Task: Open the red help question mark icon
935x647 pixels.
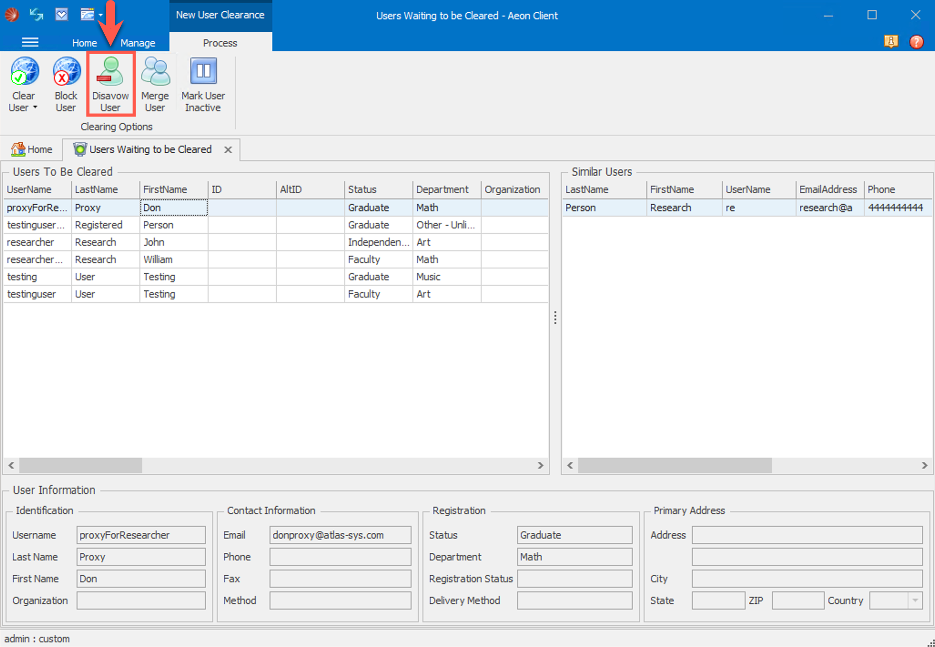Action: point(916,42)
